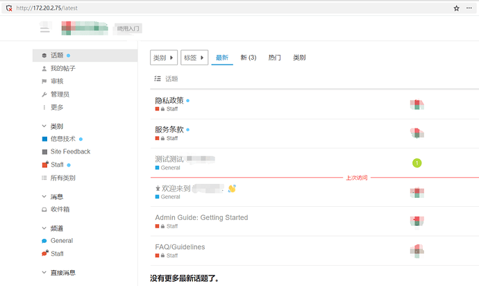Toggle the hamburger sidebar menu icon
The height and width of the screenshot is (286, 479).
pyautogui.click(x=45, y=28)
